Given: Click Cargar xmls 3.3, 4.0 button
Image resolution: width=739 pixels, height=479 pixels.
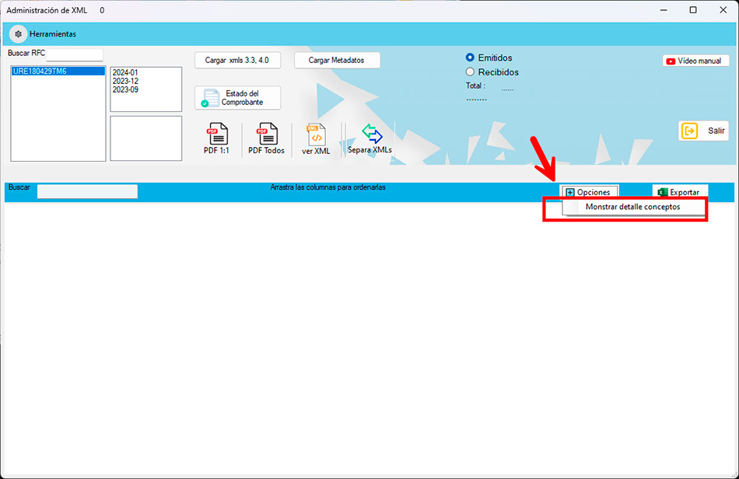Looking at the screenshot, I should (237, 60).
